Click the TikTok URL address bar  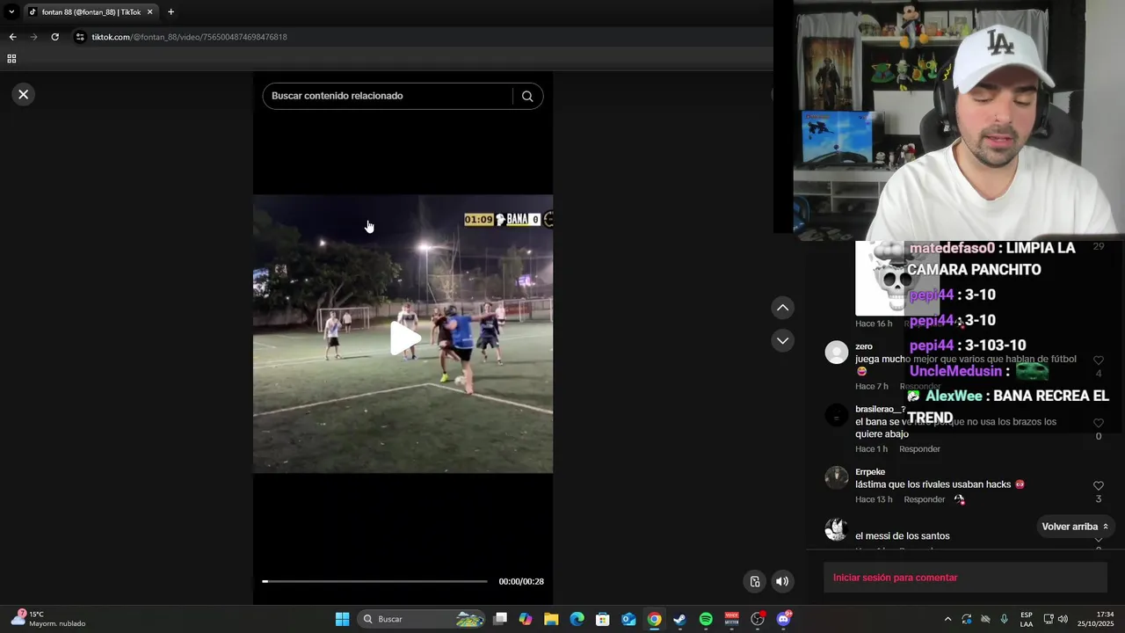[x=422, y=37]
